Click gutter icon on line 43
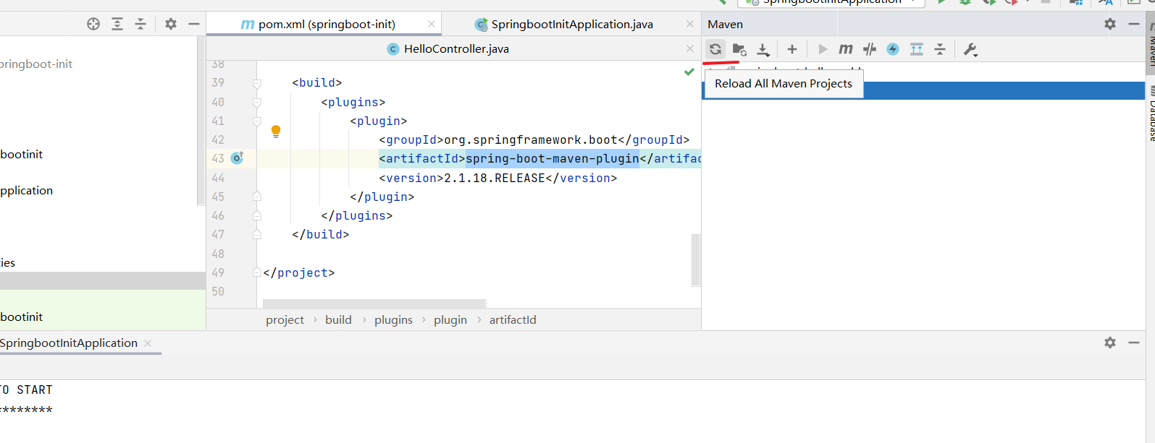The height and width of the screenshot is (443, 1155). [x=237, y=158]
